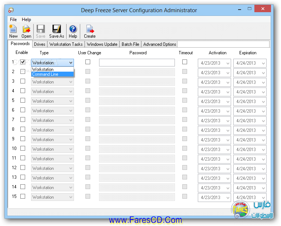Enable password row 10 checkbox
281x226 pixels.
pyautogui.click(x=23, y=148)
